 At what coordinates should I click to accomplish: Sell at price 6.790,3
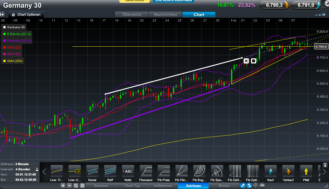pyautogui.click(x=274, y=5)
